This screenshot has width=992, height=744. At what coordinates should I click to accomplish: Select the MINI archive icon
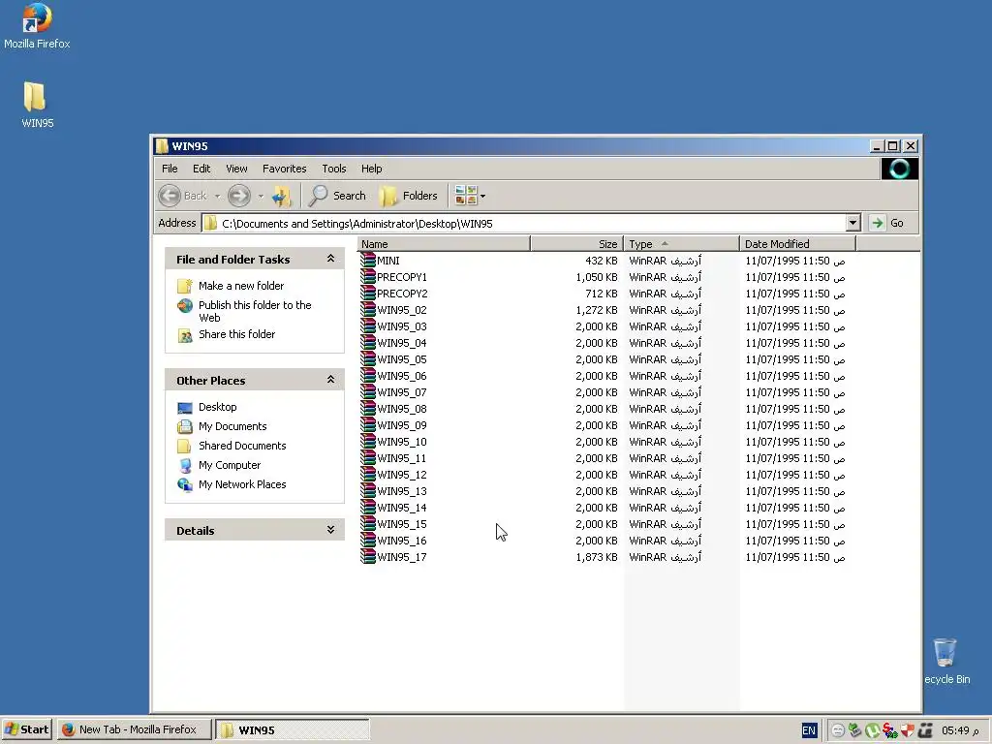click(x=367, y=261)
